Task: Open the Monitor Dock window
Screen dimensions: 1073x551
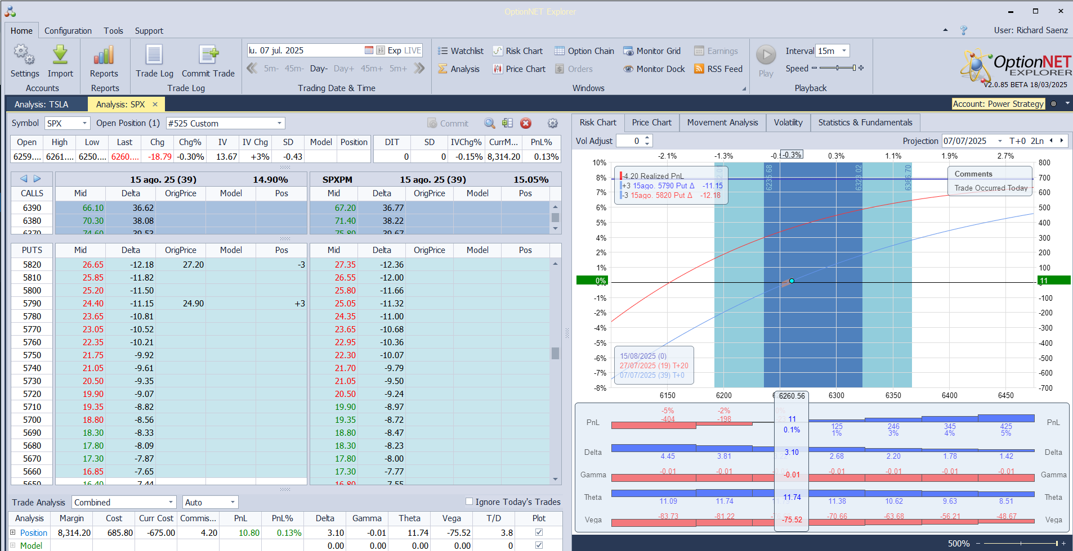Action: point(654,69)
